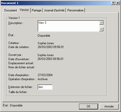Click the Document 1 title bar
Viewport: 121px width, 112px height.
[56, 3]
